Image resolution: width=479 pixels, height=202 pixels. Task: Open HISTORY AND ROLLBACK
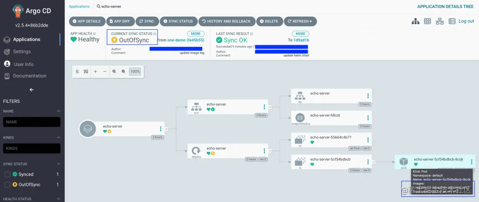point(227,21)
